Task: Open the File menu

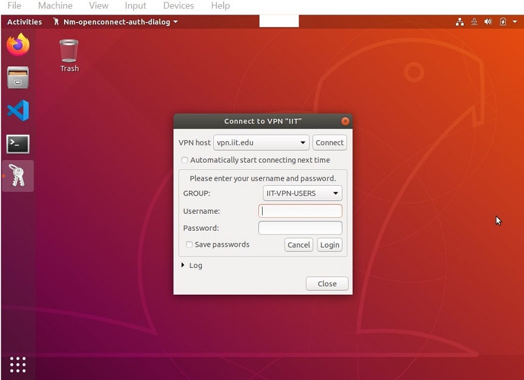Action: [x=14, y=5]
